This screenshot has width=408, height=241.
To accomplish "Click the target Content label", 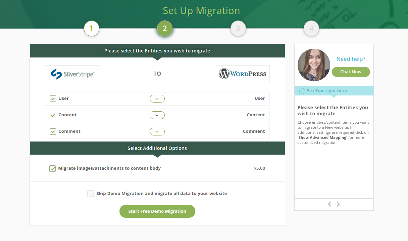I will [256, 115].
